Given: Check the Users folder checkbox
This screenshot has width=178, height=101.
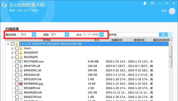Looking at the screenshot, I should 17,48.
